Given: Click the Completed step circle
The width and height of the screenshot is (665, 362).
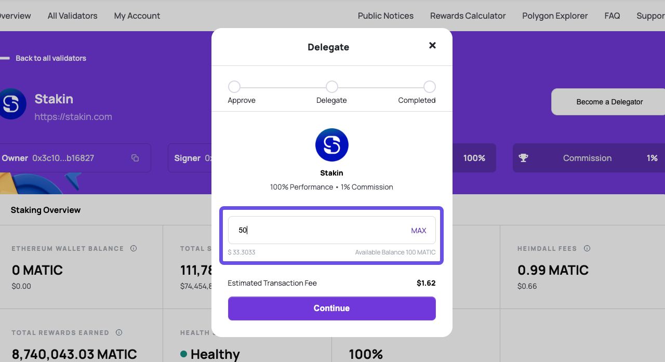Looking at the screenshot, I should 430,87.
